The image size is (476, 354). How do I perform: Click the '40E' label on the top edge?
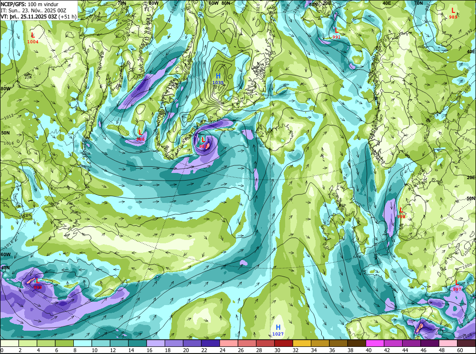387,3
